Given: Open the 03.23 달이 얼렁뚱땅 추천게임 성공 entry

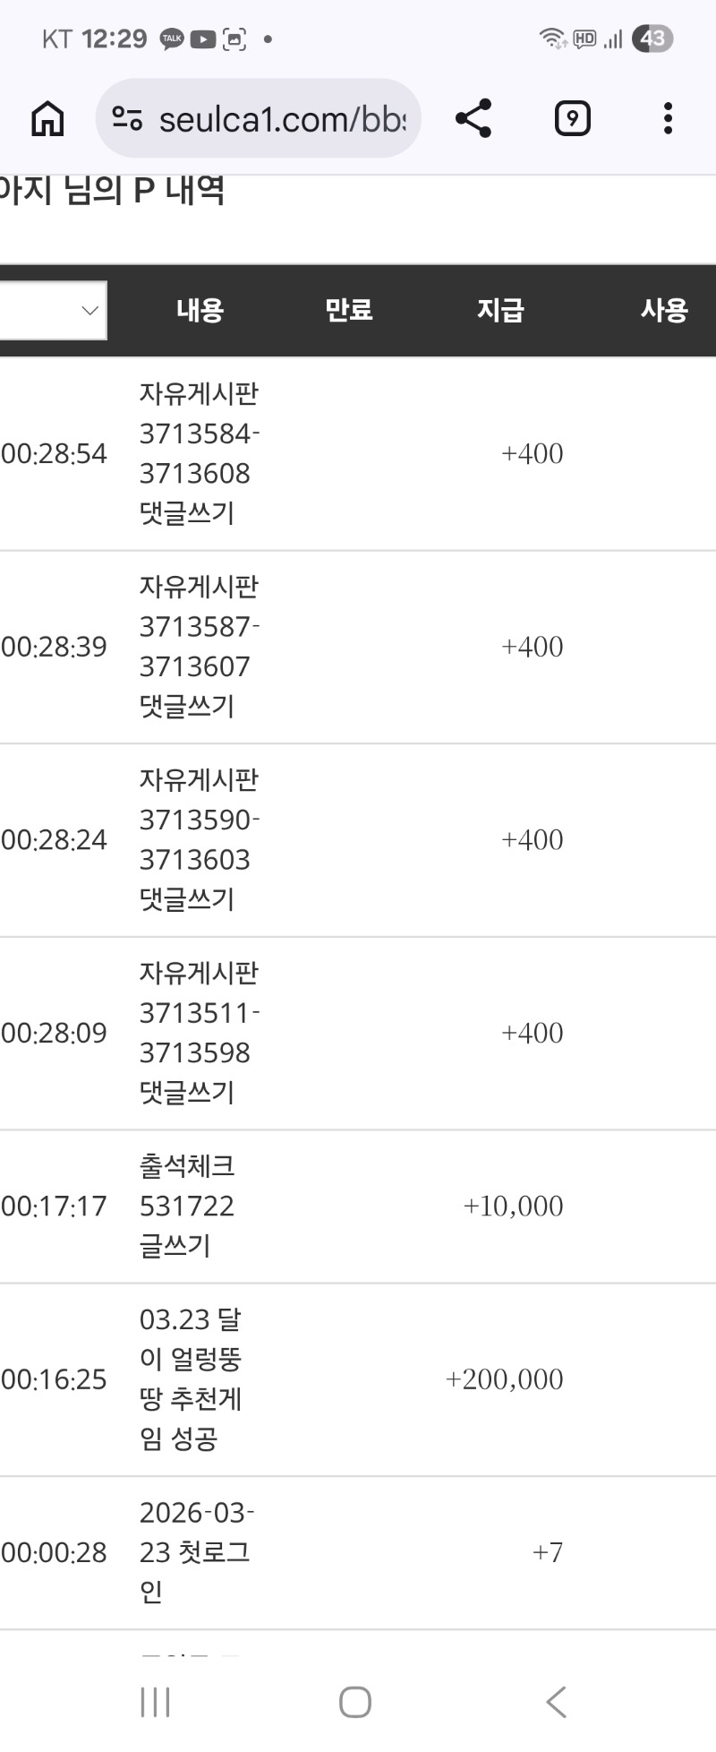Looking at the screenshot, I should tap(191, 1378).
